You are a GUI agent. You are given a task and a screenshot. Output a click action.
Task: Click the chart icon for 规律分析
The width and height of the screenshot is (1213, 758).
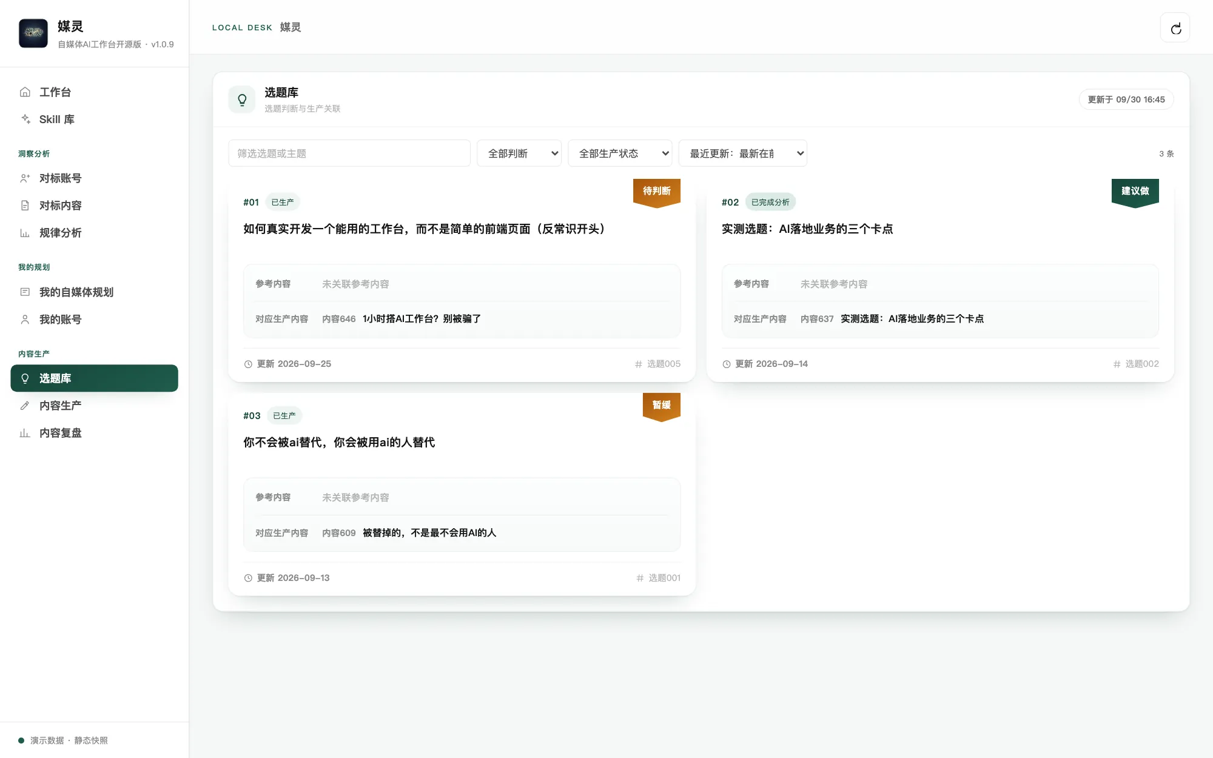click(25, 233)
